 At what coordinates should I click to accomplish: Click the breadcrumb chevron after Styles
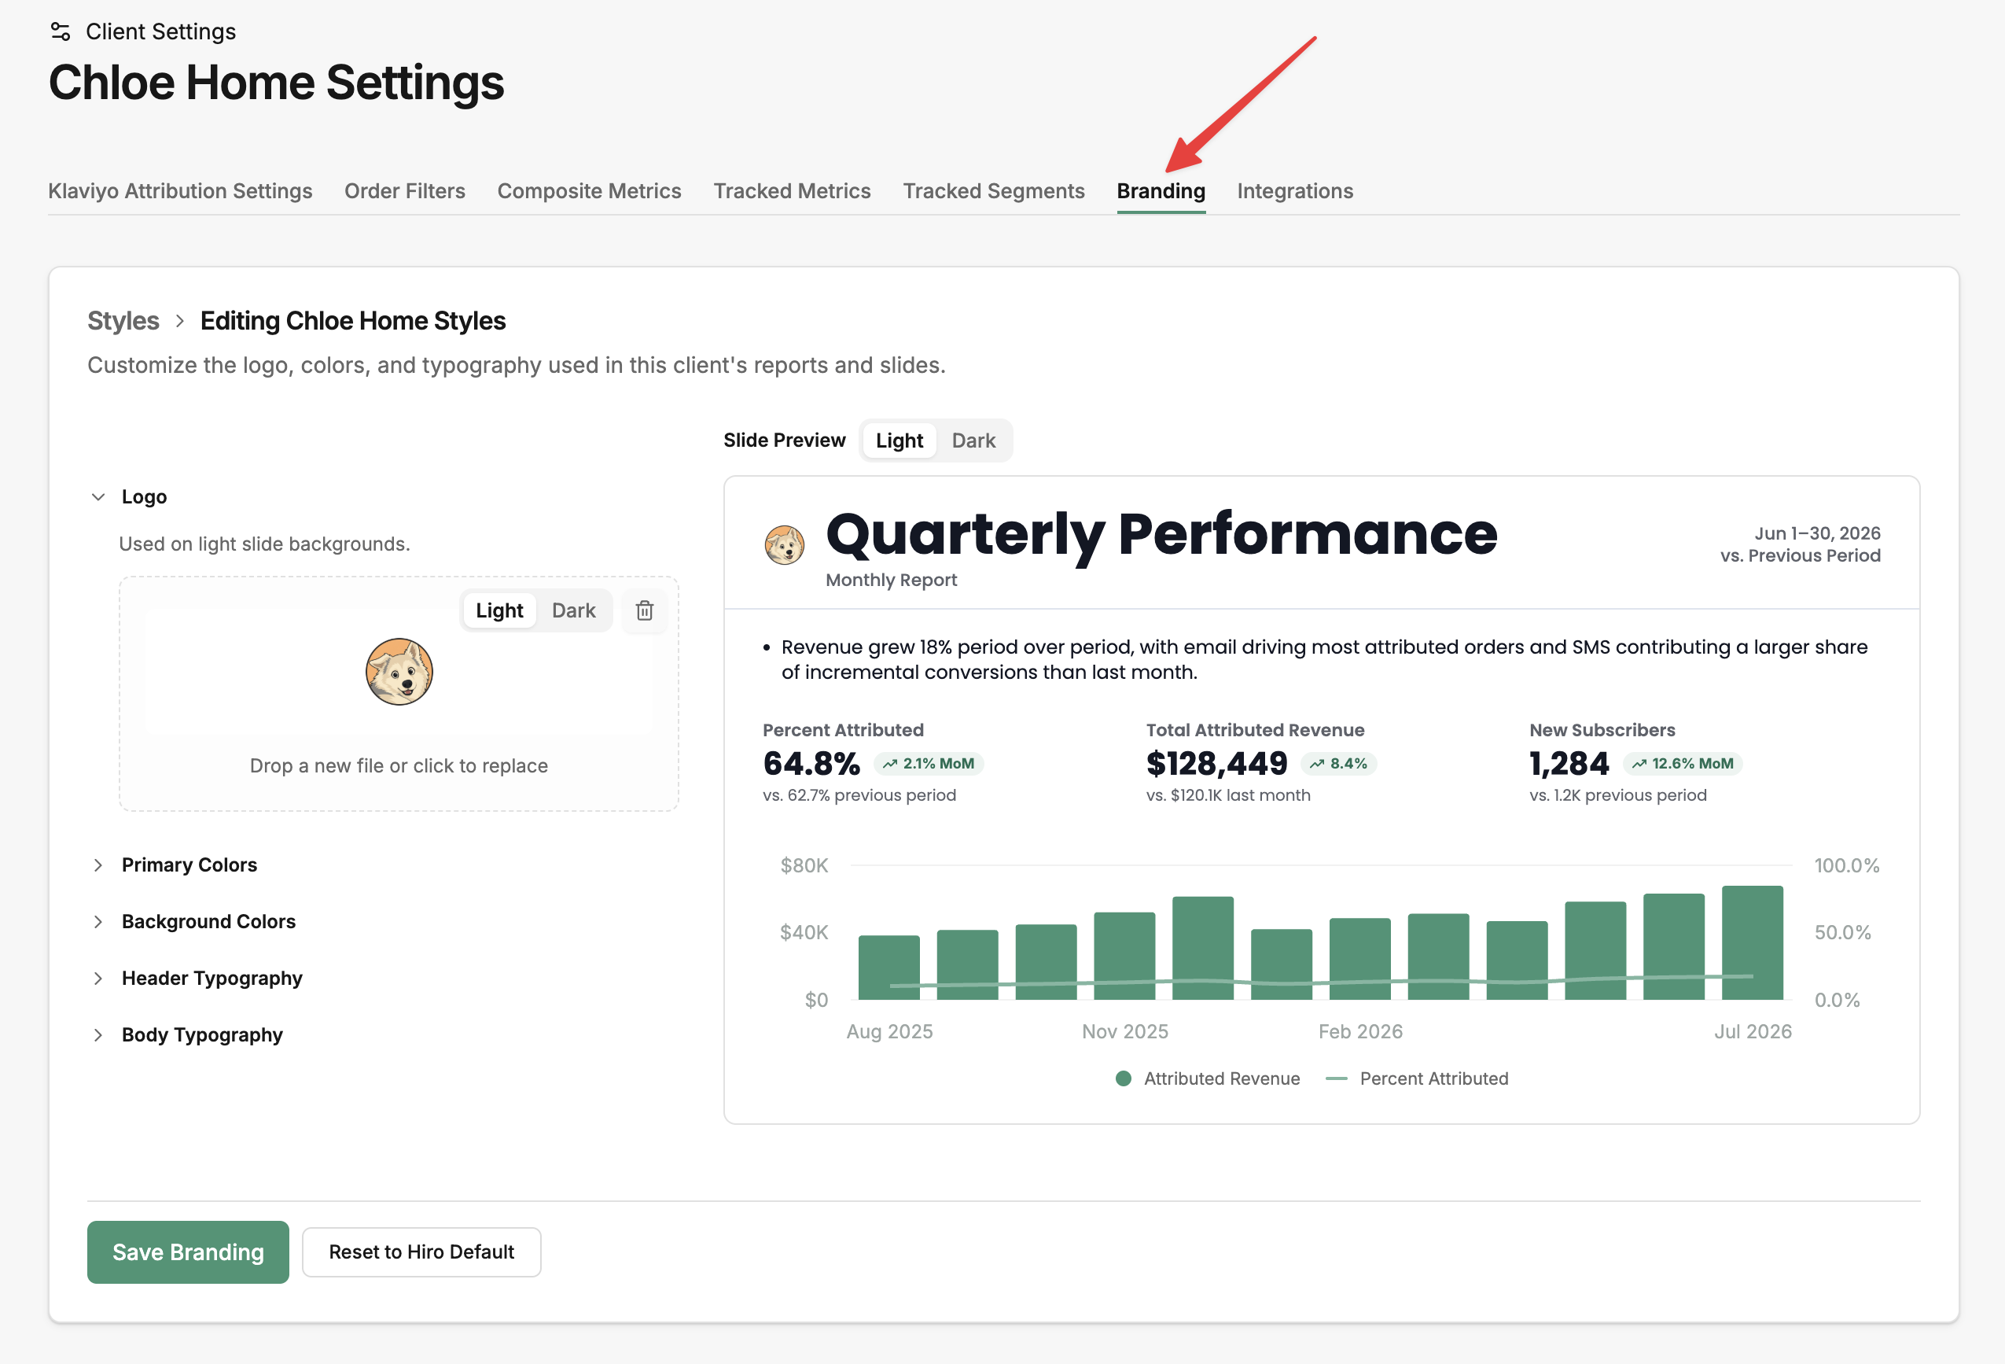pos(179,321)
